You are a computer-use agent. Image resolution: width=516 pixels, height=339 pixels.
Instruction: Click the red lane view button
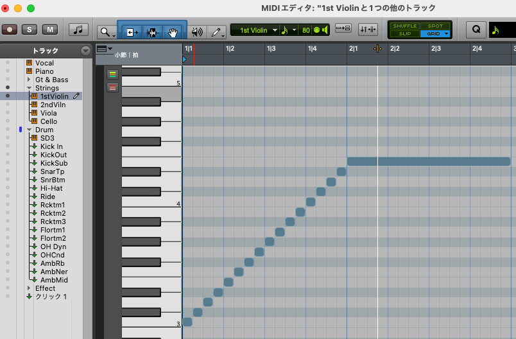pos(112,87)
